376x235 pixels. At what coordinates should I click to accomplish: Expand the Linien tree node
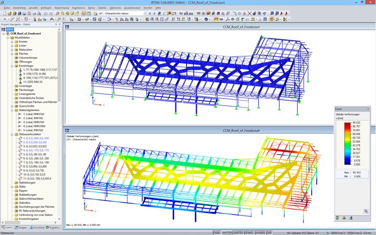pos(12,45)
